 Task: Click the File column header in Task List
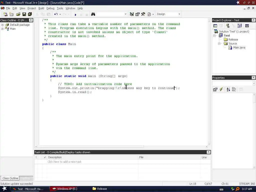pyautogui.click(x=169, y=157)
